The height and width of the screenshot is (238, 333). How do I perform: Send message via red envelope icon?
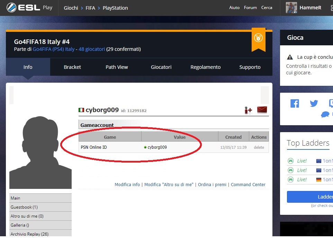(x=262, y=110)
